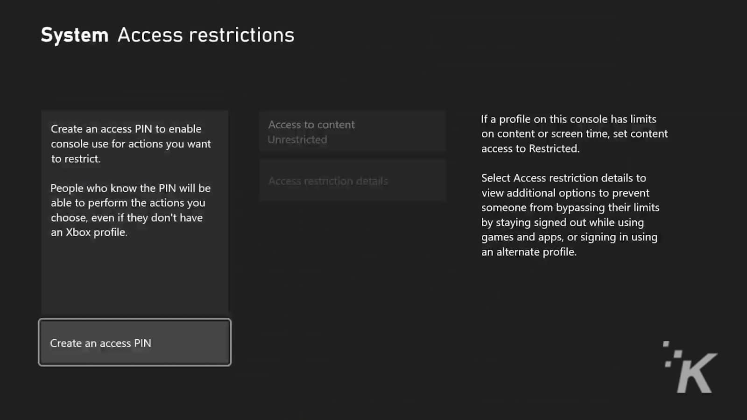Click the 'set content access to Restricted' text
Screen dimensions: 747x420
click(x=575, y=141)
